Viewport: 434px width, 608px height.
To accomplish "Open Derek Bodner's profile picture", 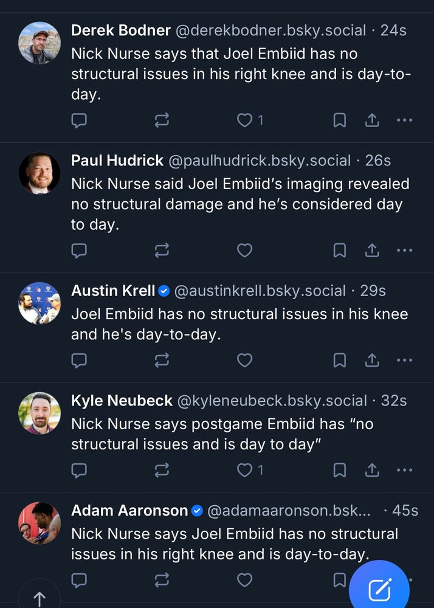I will (x=40, y=43).
